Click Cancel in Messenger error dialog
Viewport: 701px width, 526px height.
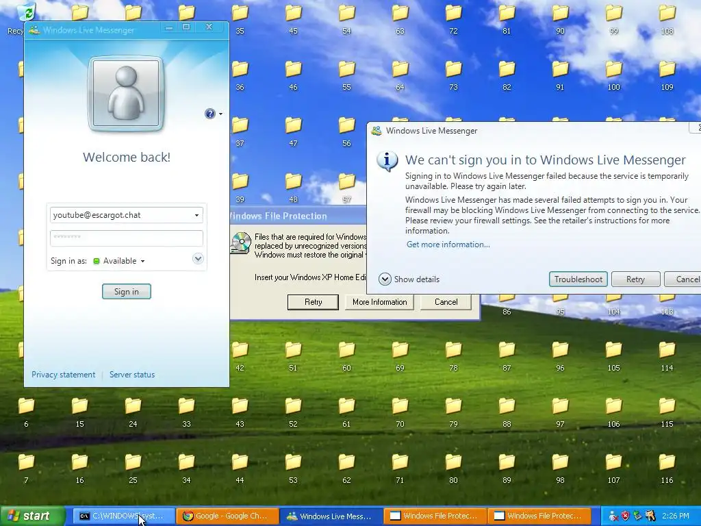coord(683,279)
